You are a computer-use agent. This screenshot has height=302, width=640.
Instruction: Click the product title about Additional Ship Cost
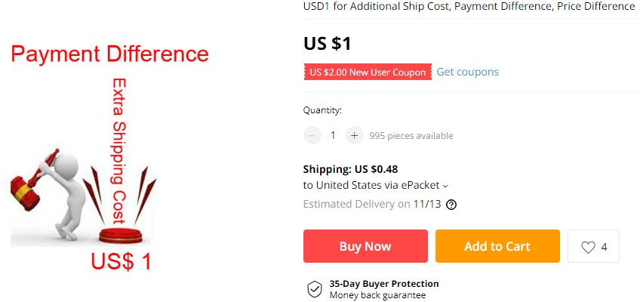[x=469, y=6]
